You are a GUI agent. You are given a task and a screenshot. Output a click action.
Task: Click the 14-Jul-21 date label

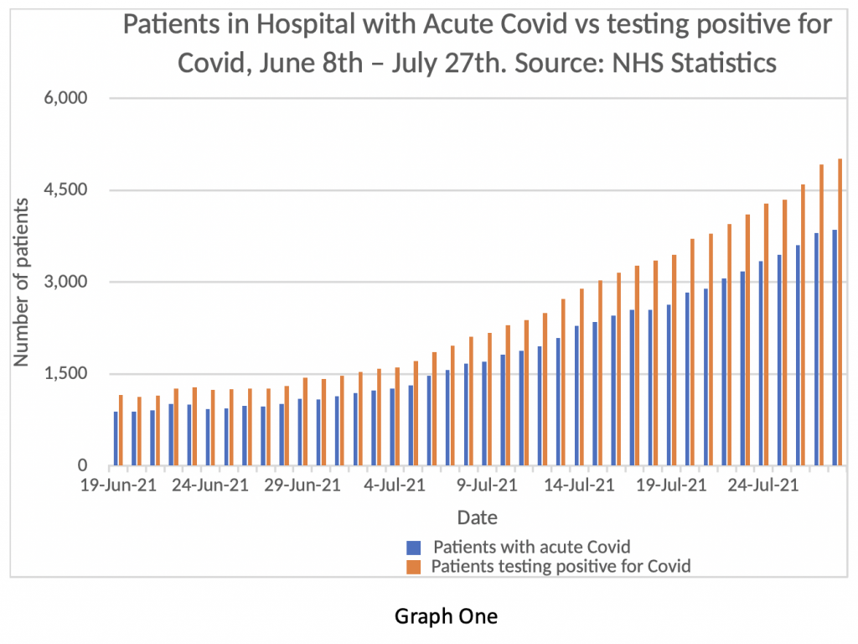coord(578,485)
